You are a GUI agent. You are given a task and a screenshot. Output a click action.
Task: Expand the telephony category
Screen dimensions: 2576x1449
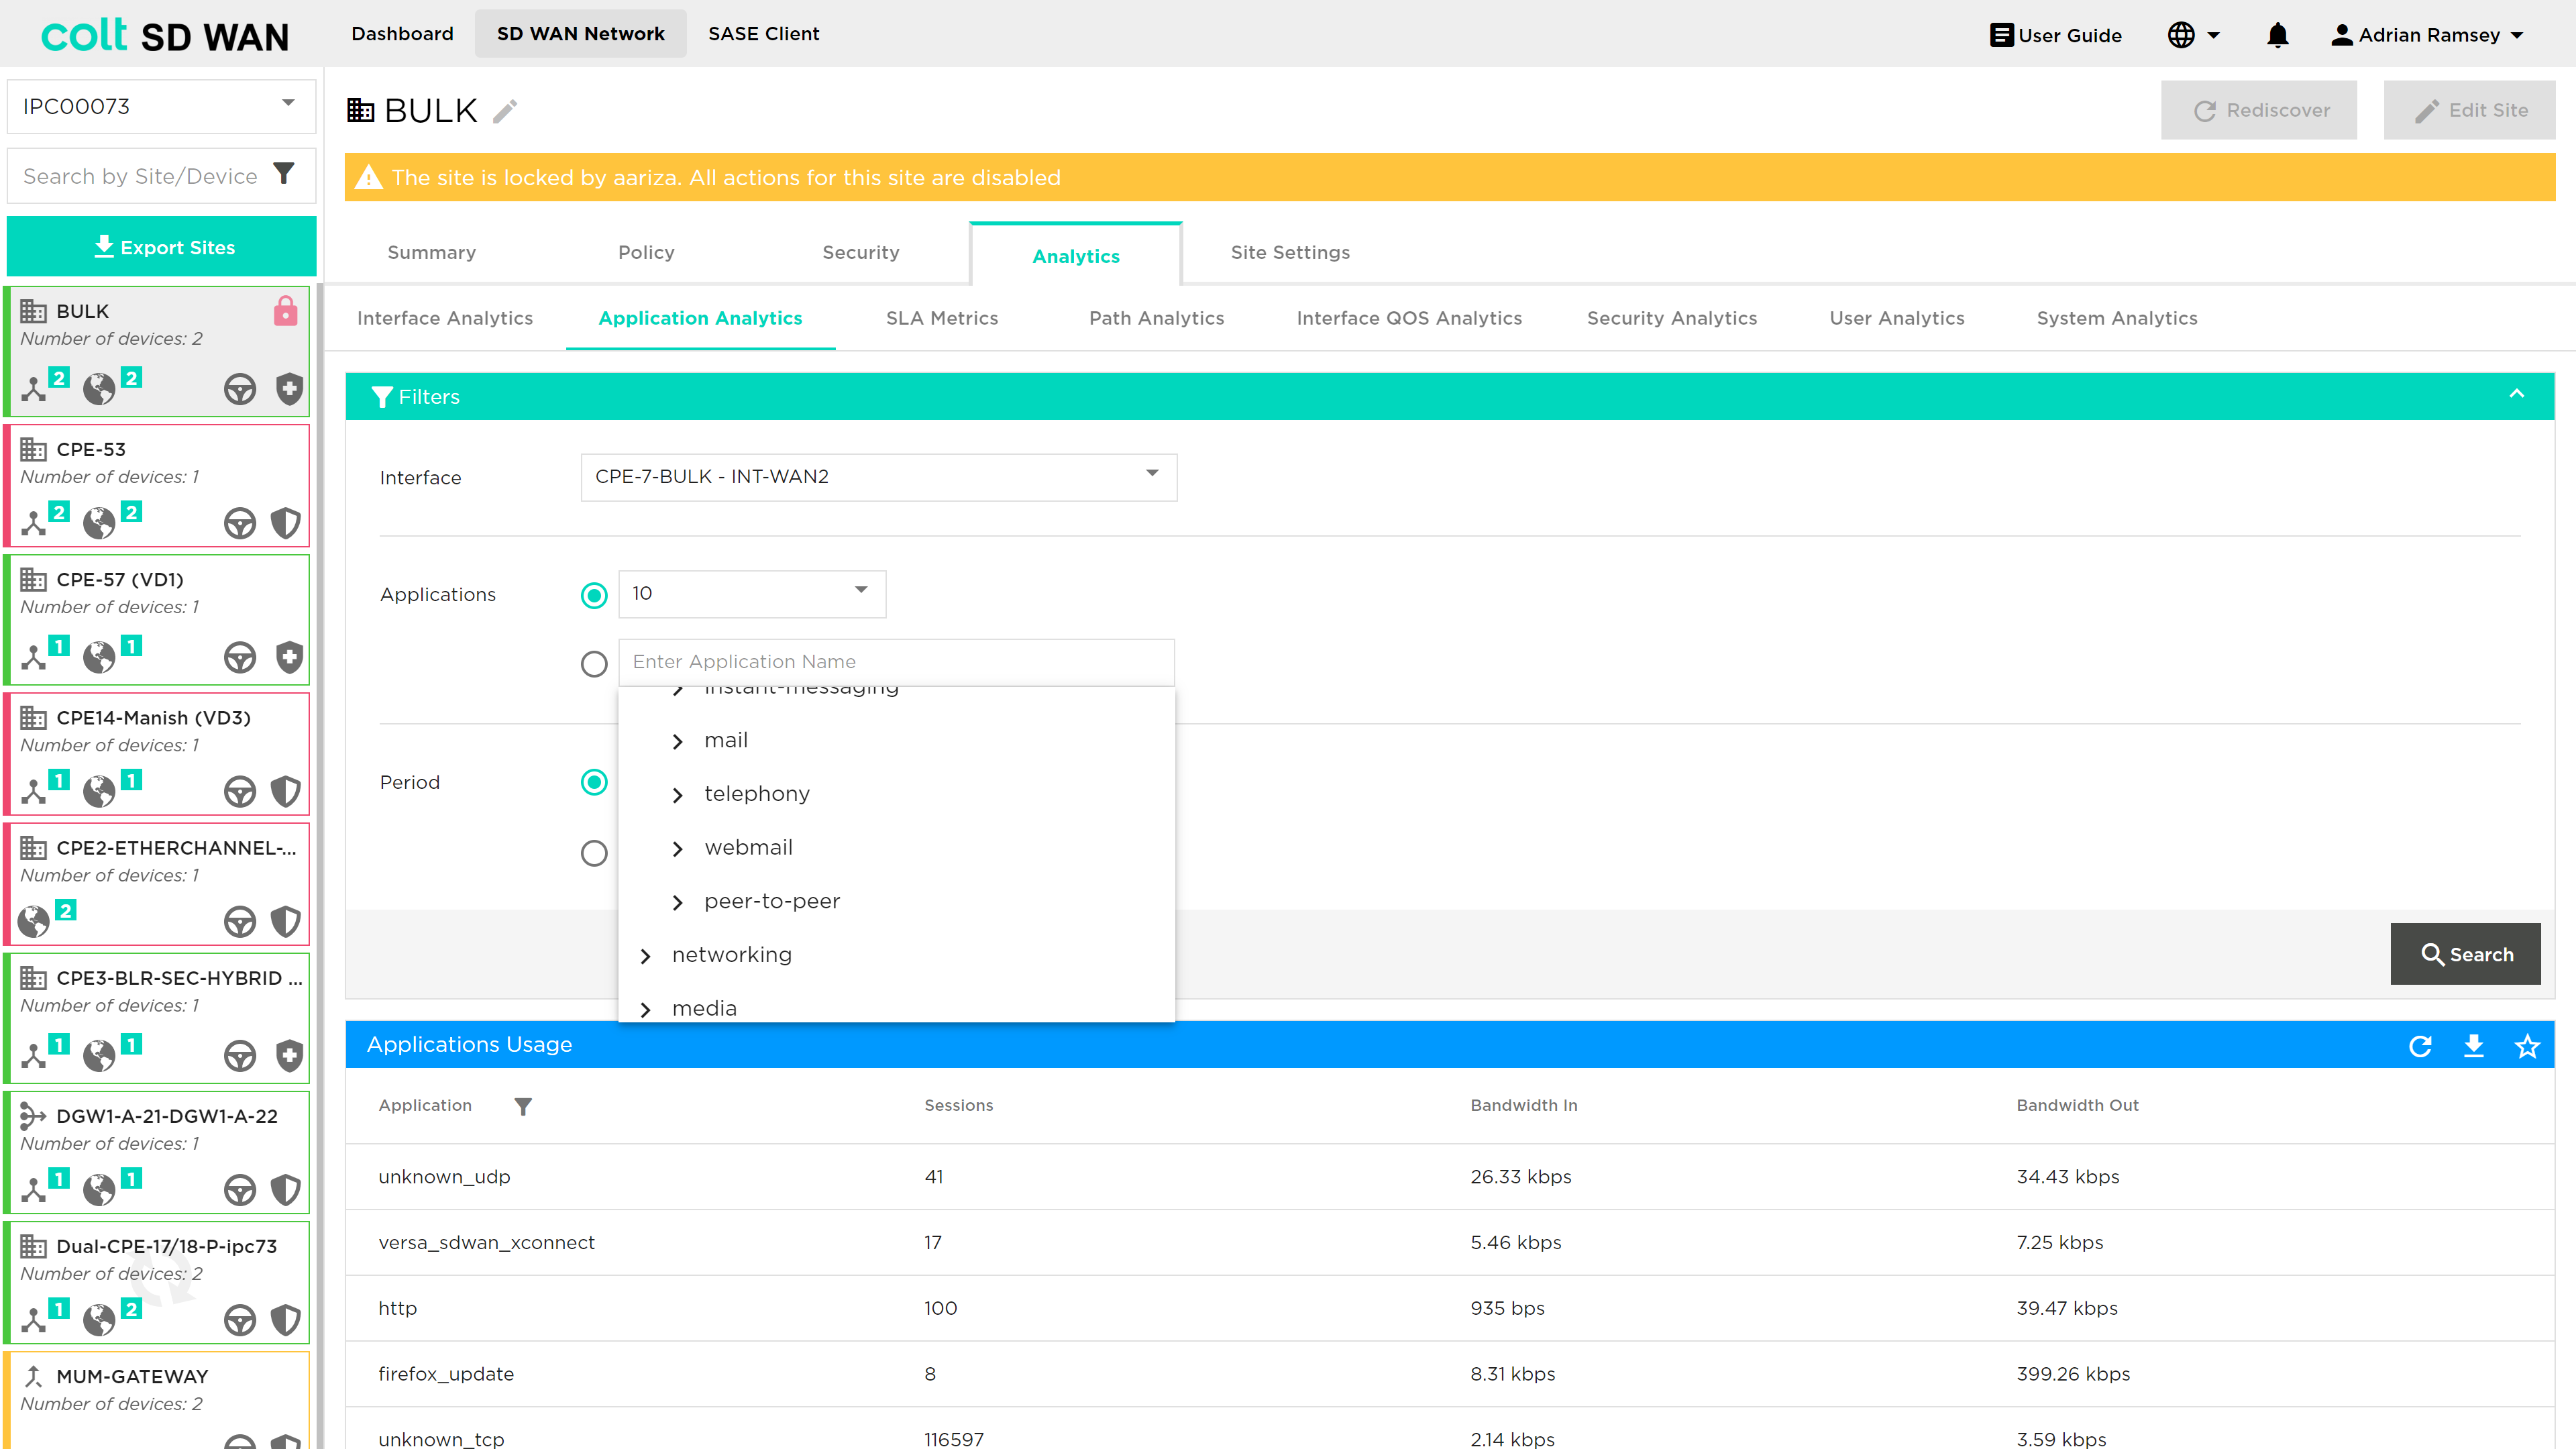pos(678,795)
